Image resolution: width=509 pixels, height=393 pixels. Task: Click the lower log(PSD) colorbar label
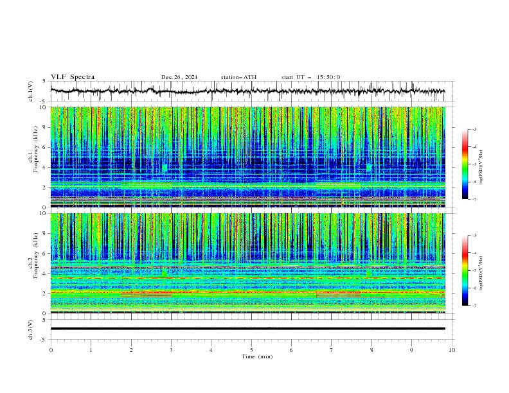point(481,273)
